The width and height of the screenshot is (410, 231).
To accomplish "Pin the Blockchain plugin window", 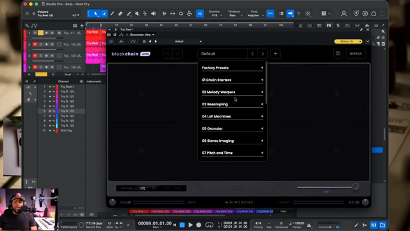I will tap(361, 30).
